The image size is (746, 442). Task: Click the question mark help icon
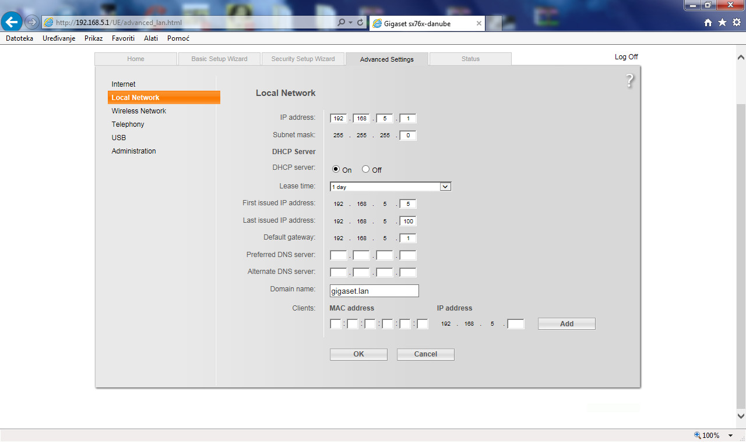(x=629, y=81)
